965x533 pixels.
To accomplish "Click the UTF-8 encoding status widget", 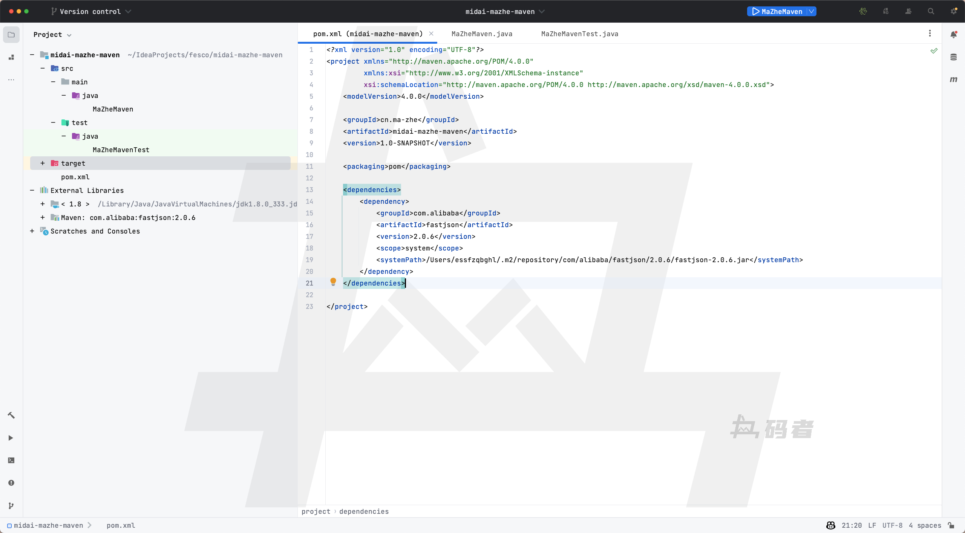I will pyautogui.click(x=892, y=525).
